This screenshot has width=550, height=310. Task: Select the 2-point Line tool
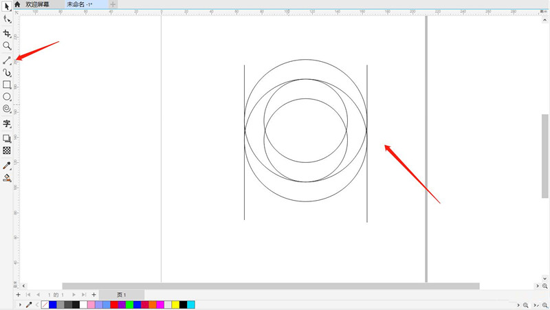pos(7,60)
